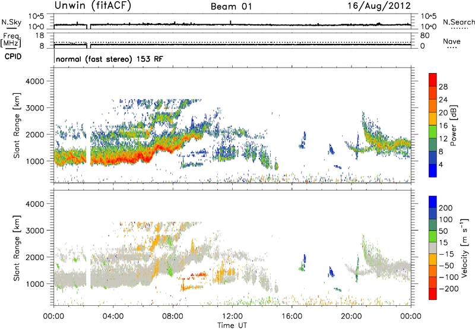475x329 pixels.
Task: Click the '20' label on Power colorbar
Action: (x=443, y=113)
